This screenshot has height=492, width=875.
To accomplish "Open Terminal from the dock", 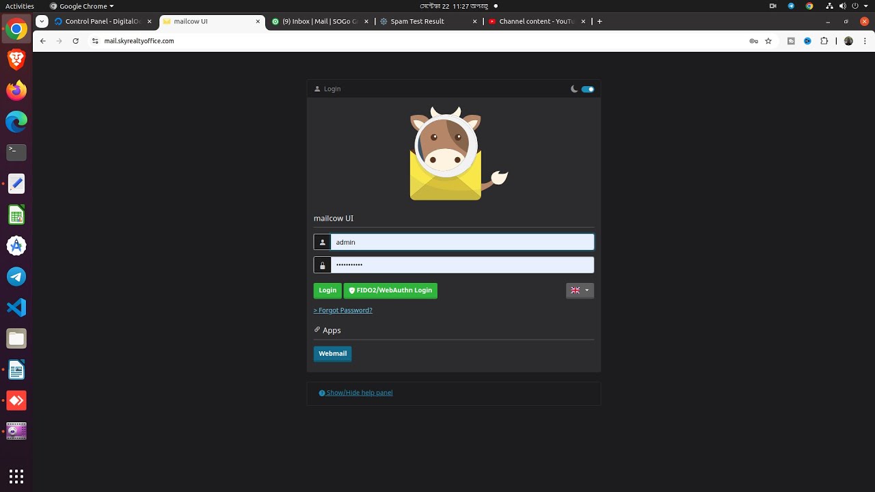I will [x=16, y=152].
